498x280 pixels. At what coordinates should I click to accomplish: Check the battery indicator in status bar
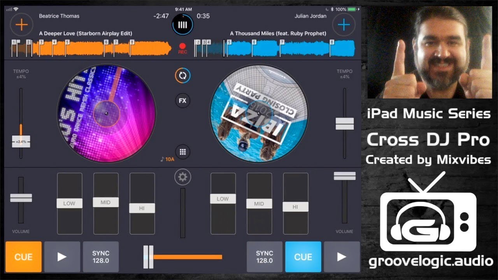352,9
